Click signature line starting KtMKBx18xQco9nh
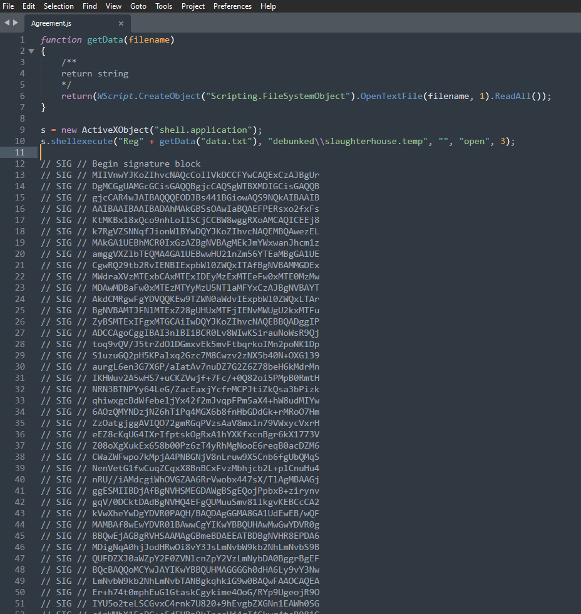This screenshot has width=581, height=614. [205, 220]
